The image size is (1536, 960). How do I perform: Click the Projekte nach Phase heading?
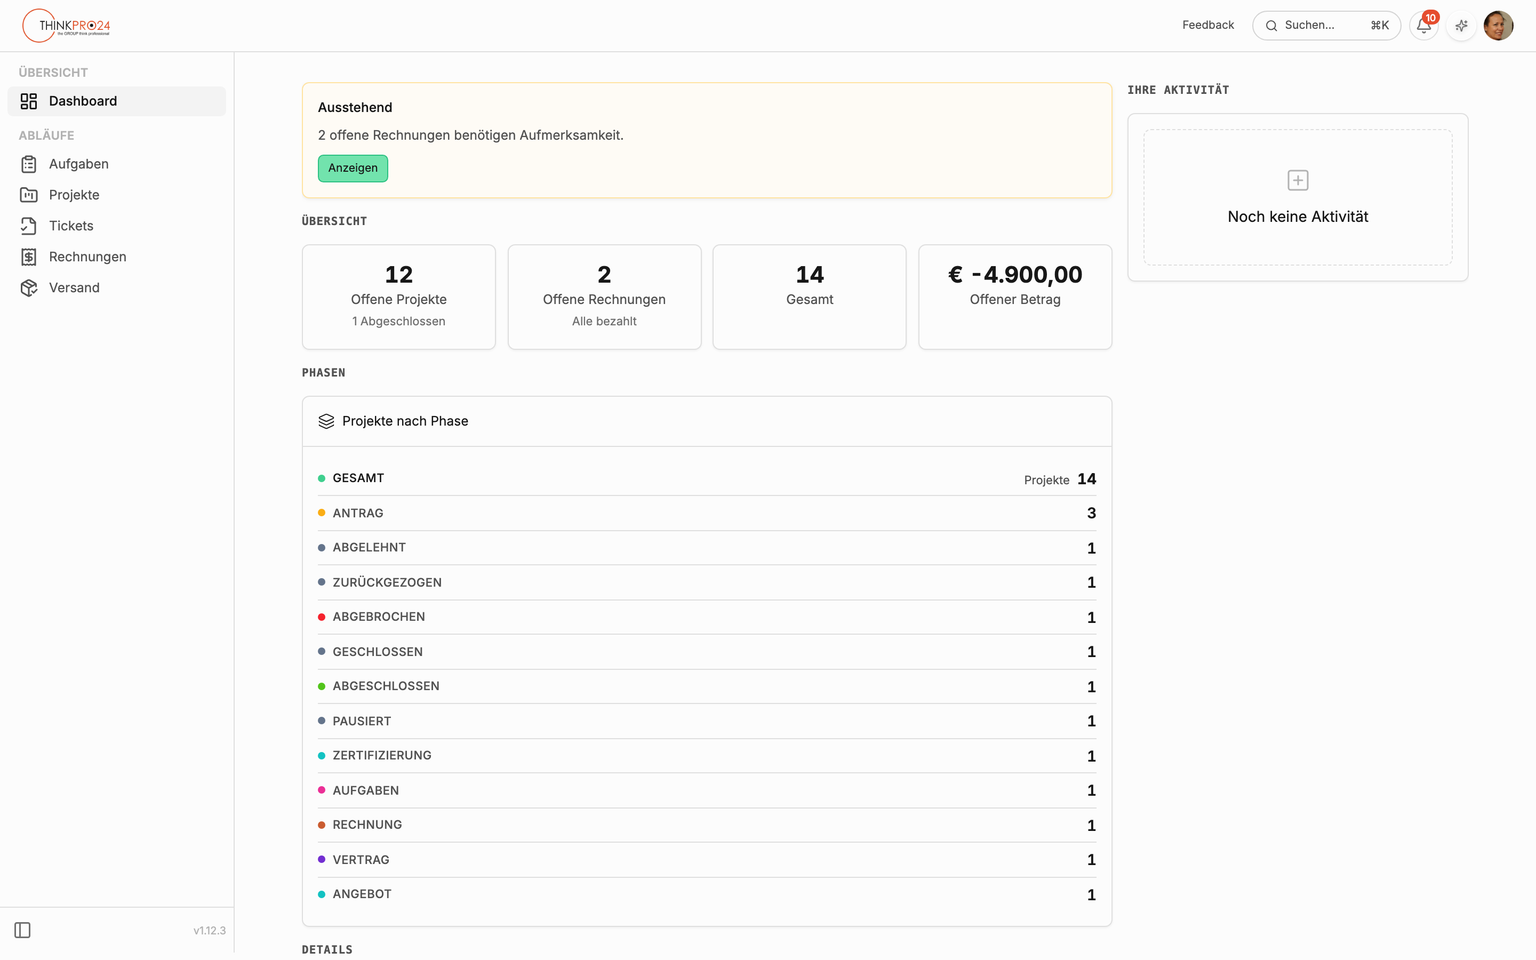coord(405,421)
